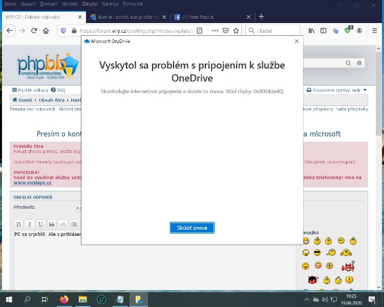Toggle reader view icon in address bar
The height and width of the screenshot is (307, 384).
click(x=200, y=31)
